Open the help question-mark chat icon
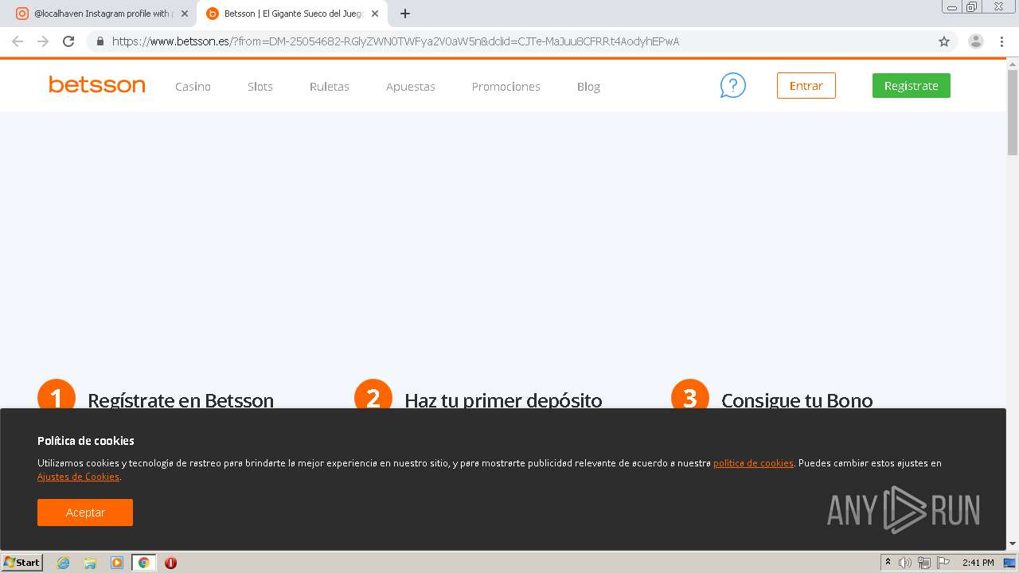Viewport: 1019px width, 573px height. pos(732,85)
